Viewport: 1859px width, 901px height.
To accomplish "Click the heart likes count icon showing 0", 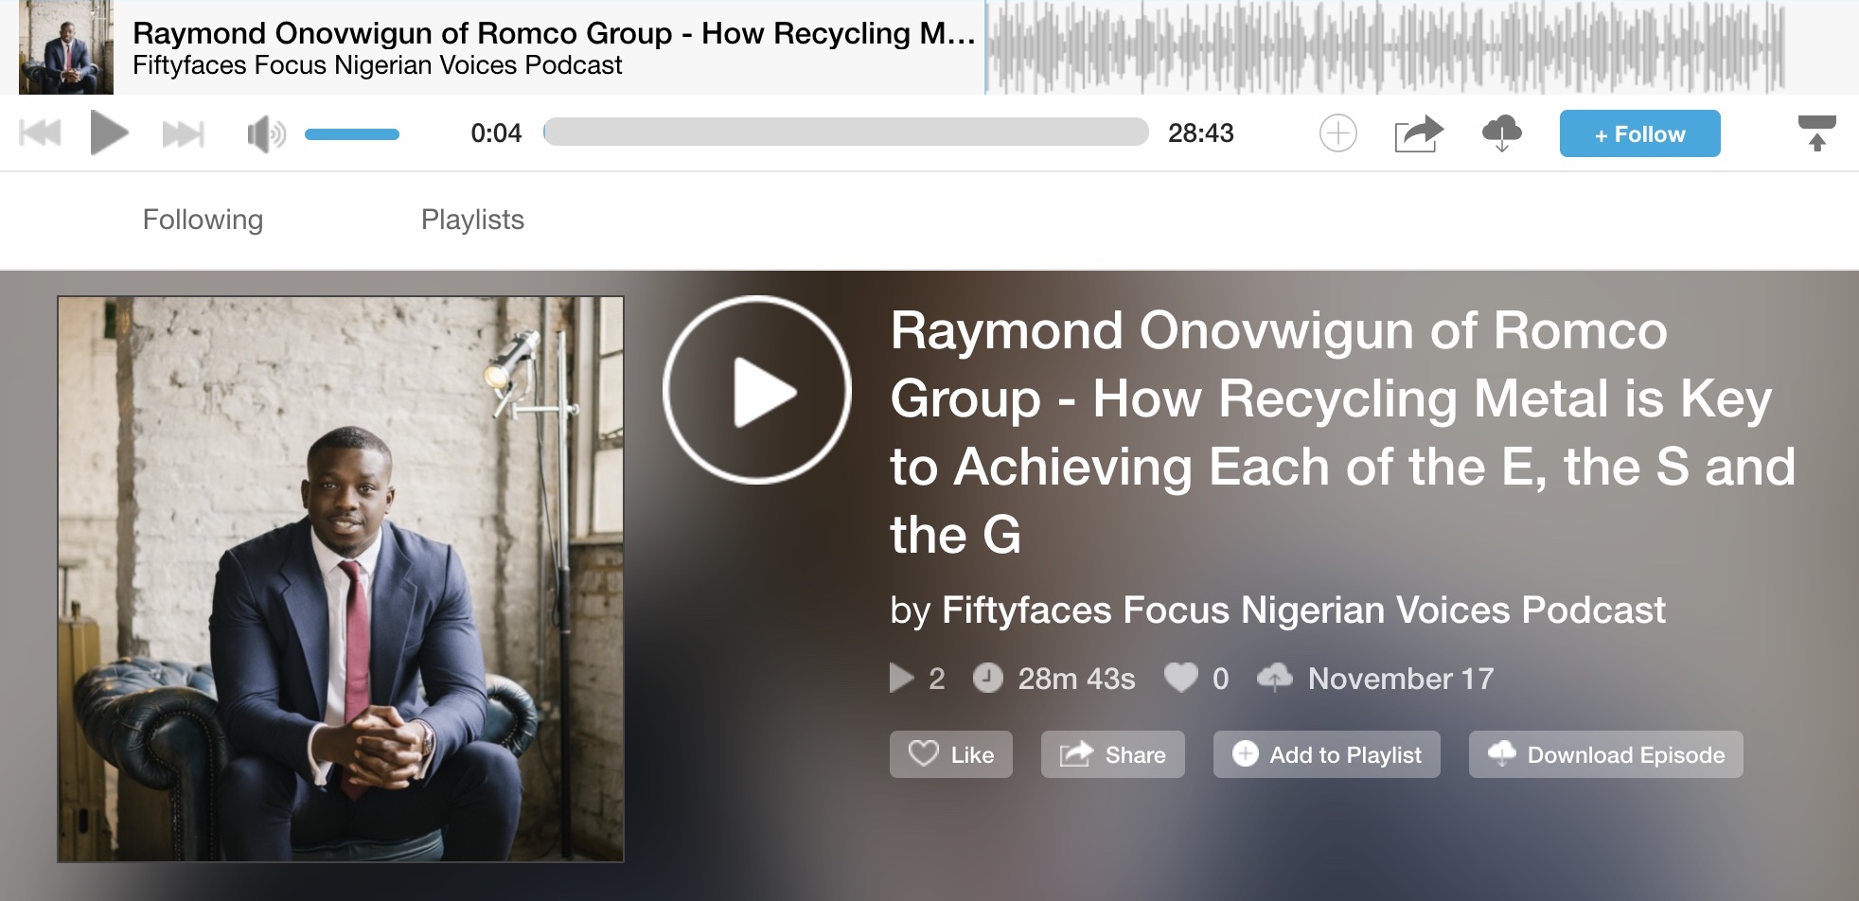I will [x=1180, y=678].
